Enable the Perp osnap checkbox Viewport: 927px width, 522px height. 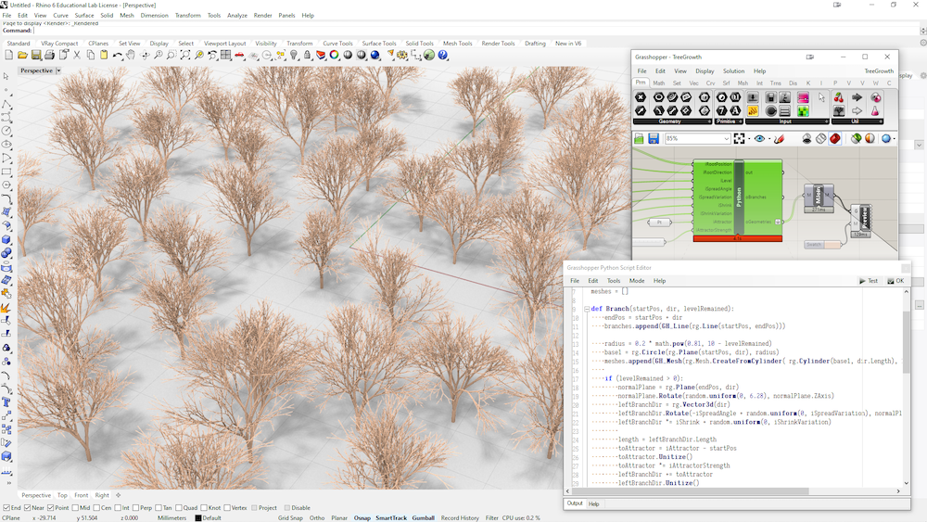(136, 508)
